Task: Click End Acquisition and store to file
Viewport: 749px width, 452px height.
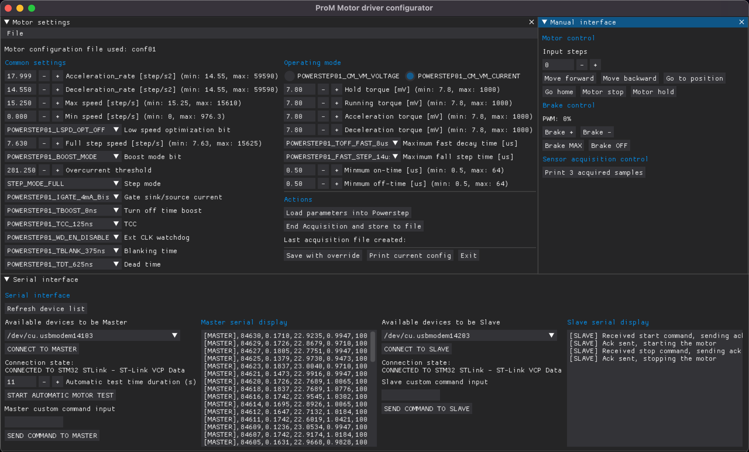Action: [354, 226]
